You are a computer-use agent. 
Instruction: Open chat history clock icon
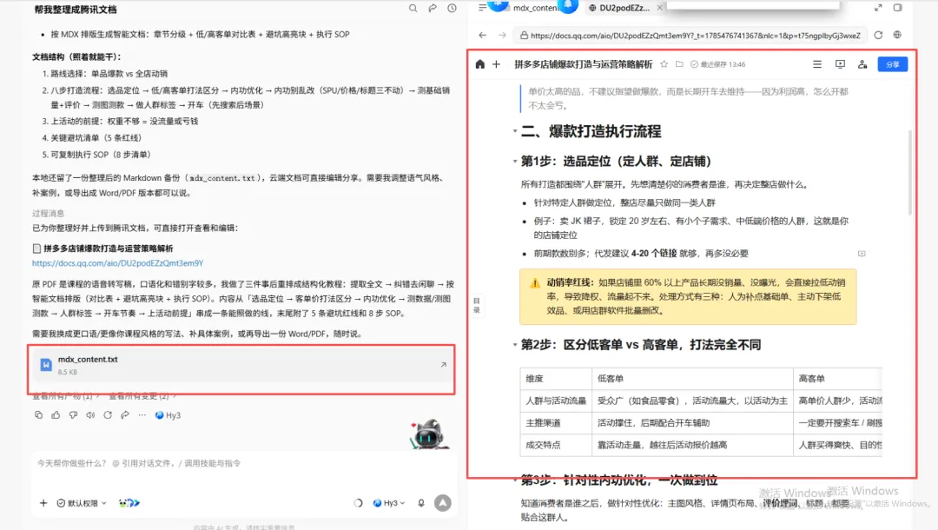452,9
